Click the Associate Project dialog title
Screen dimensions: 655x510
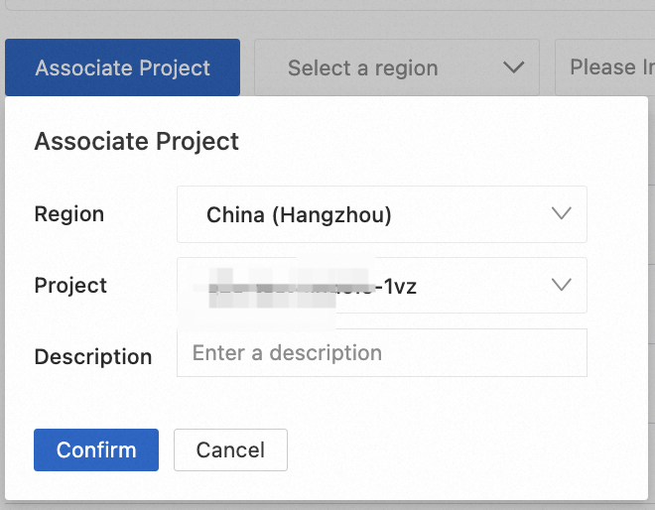point(136,141)
